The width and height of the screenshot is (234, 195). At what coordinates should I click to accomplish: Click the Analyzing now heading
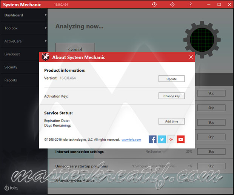[x=79, y=26]
